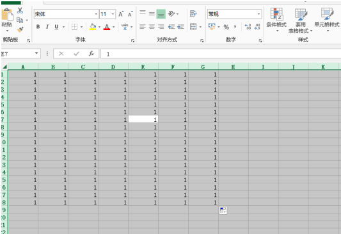
Task: Click the text Orientation icon
Action: [x=171, y=14]
